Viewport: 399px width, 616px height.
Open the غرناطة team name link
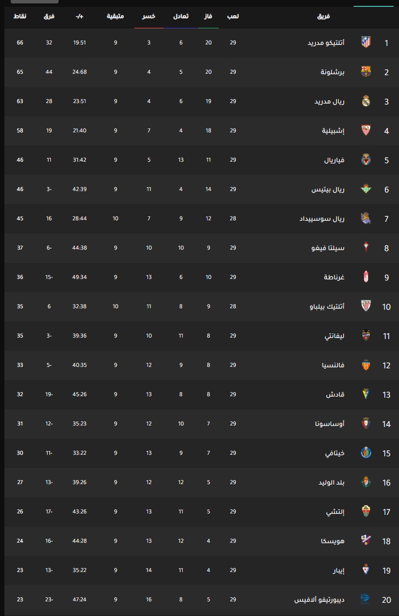click(x=334, y=277)
